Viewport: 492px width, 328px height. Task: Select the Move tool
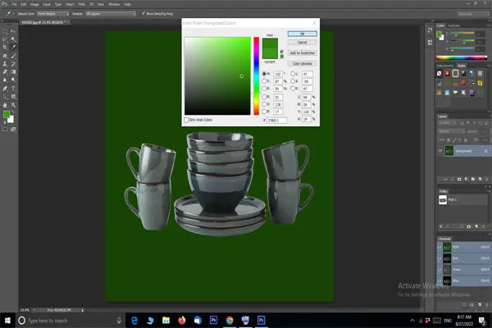pos(13,31)
